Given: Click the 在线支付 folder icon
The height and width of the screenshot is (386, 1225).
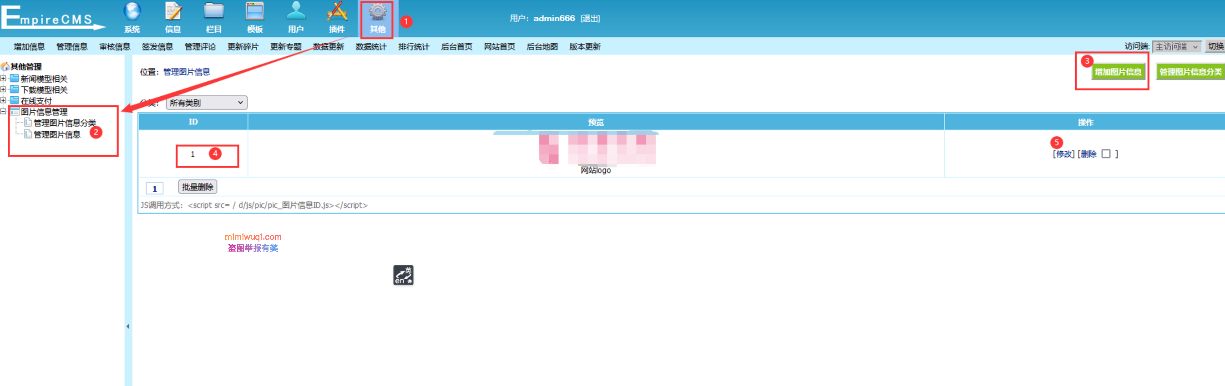Looking at the screenshot, I should point(15,101).
